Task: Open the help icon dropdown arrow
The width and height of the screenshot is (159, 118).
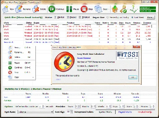Action: point(138,9)
